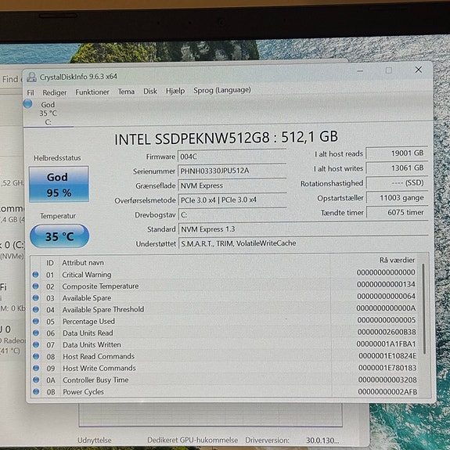Screen dimensions: 450x450
Task: Select the Percentage Used attribute name
Action: 88,321
